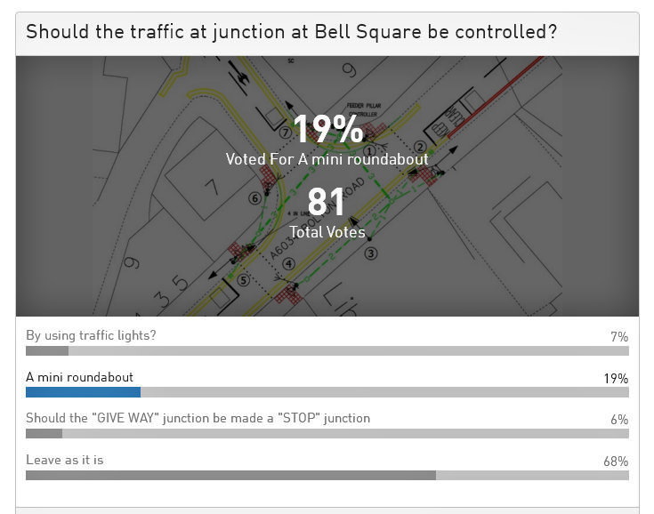654x514 pixels.
Task: Click the blue mini roundabout result bar
Action: 83,392
